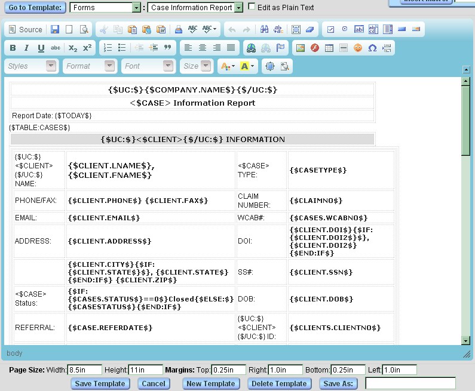Open the Format dropdown
The image size is (475, 391).
tap(110, 66)
